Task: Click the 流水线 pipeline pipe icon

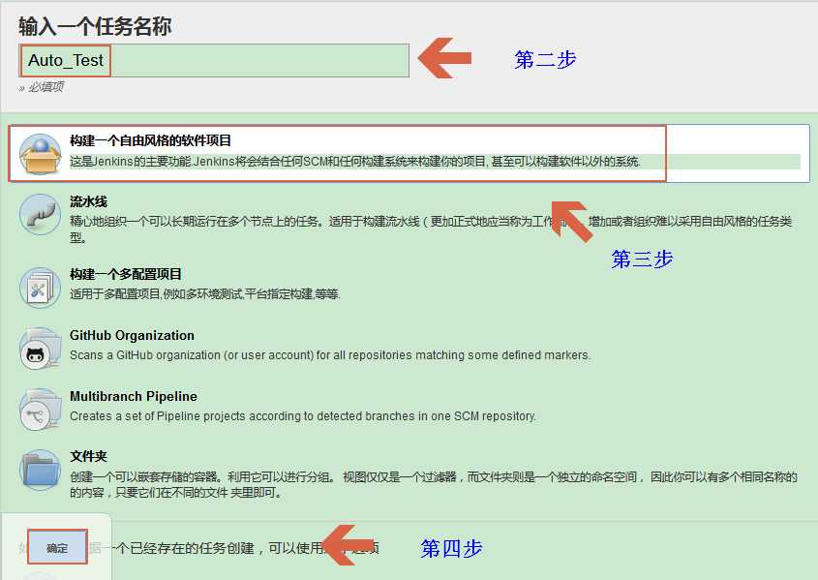Action: click(x=40, y=214)
